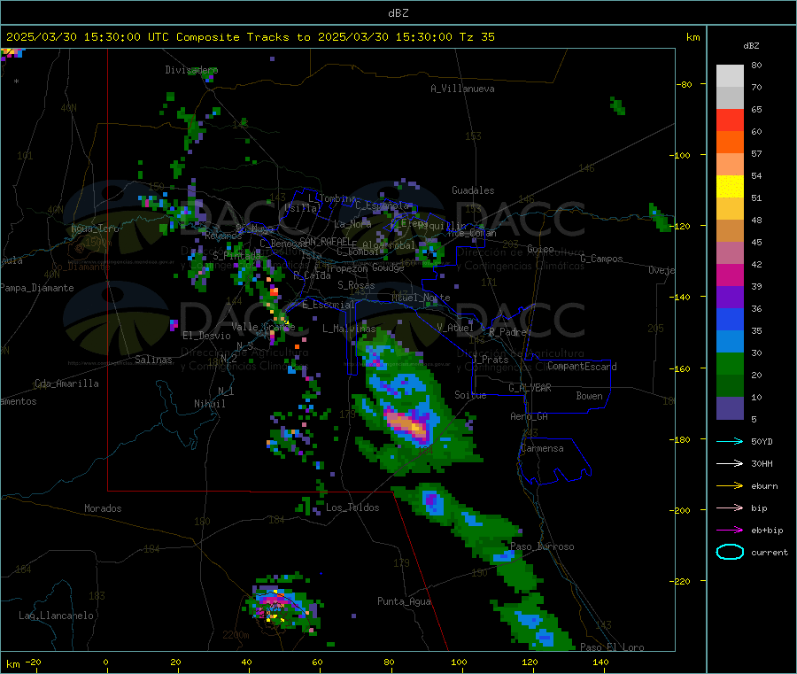This screenshot has height=674, width=797.
Task: Click the purple 10 dBZ legend swatch
Action: click(730, 408)
